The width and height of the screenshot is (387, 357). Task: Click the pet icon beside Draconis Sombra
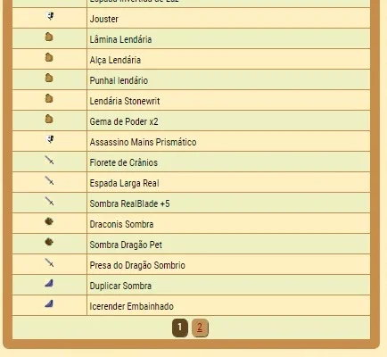[49, 221]
